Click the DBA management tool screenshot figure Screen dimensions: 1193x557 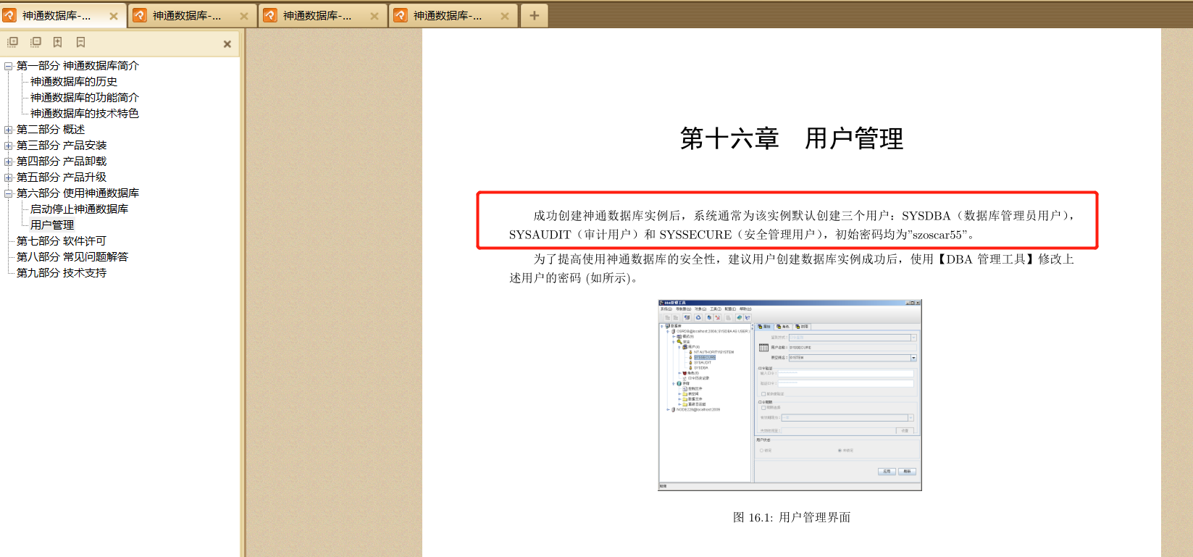click(x=790, y=395)
